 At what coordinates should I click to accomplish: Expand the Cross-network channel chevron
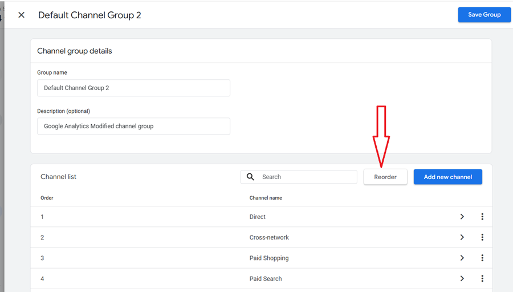click(462, 237)
